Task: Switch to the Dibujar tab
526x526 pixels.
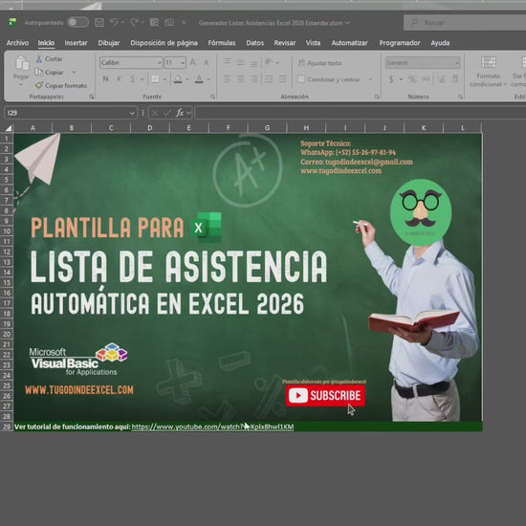Action: click(109, 43)
